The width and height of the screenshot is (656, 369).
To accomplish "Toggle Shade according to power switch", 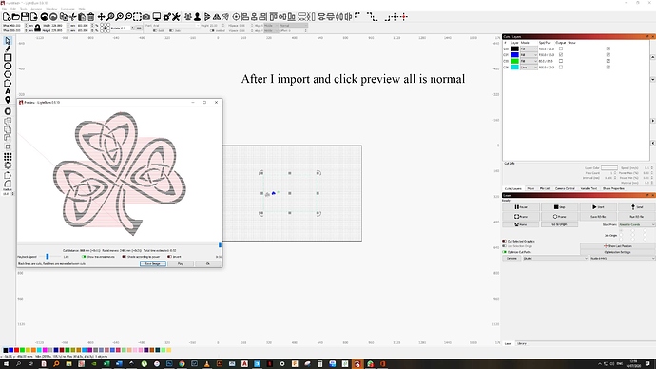I will pyautogui.click(x=124, y=257).
